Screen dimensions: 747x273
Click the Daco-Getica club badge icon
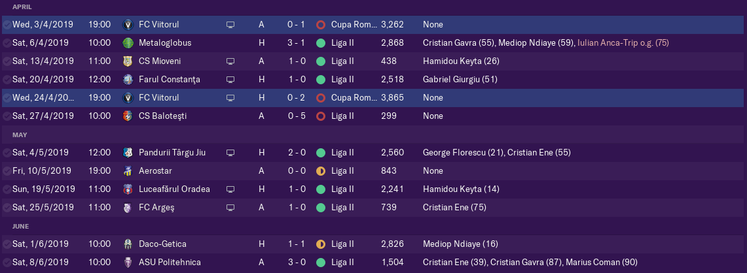128,244
